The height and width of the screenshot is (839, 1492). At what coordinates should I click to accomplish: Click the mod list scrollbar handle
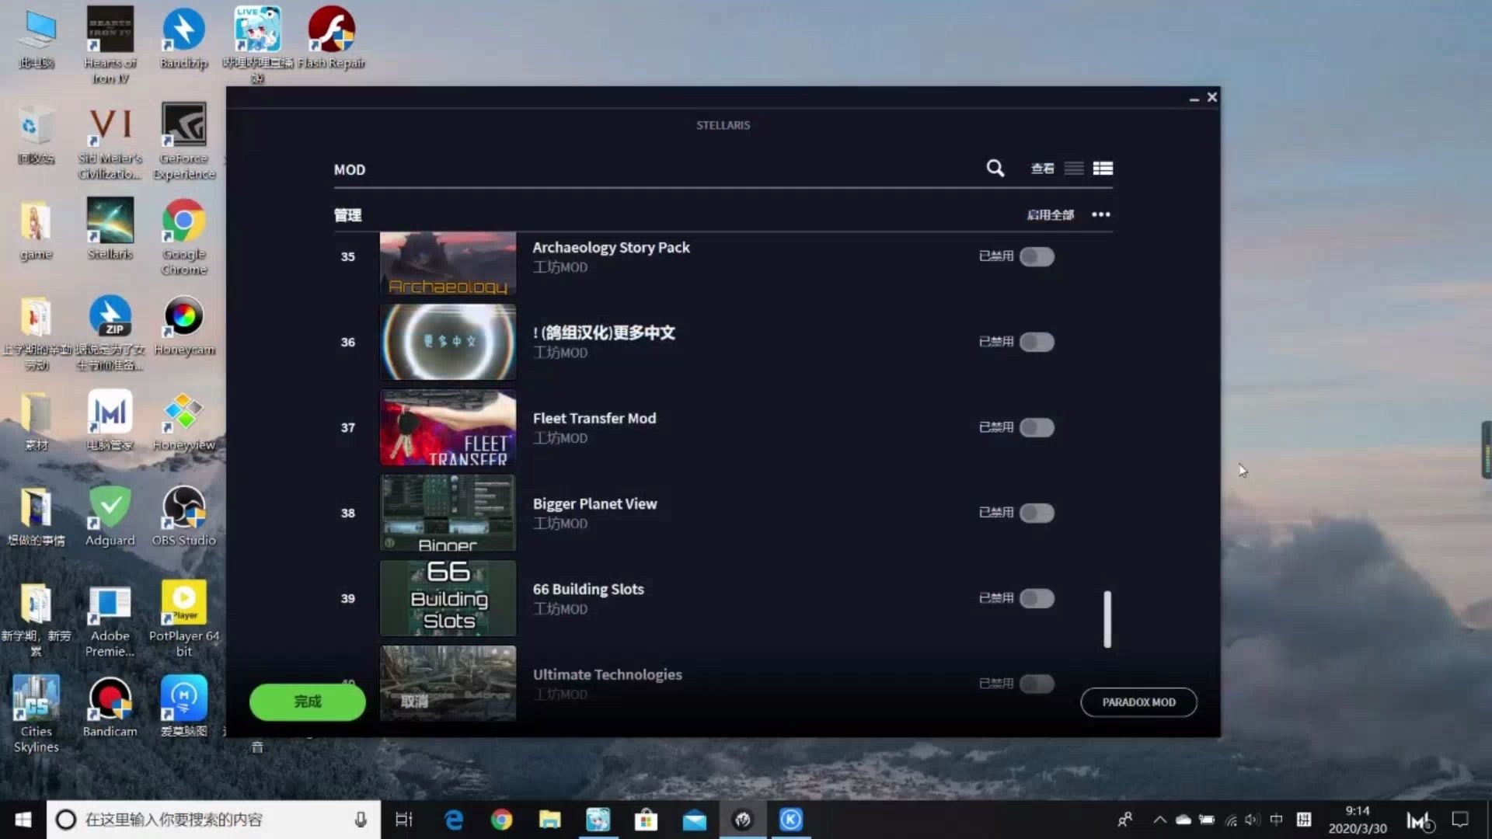(x=1107, y=619)
